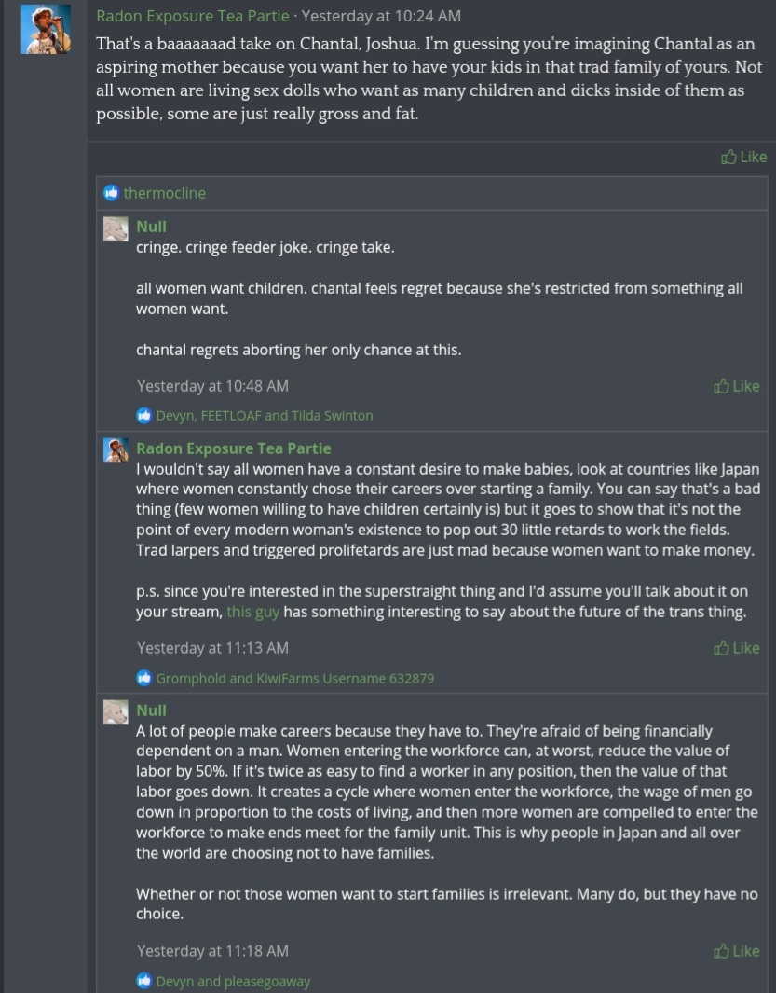Open the Yesterday at 11:18 AM reply timestamp
The height and width of the screenshot is (993, 776).
[212, 951]
